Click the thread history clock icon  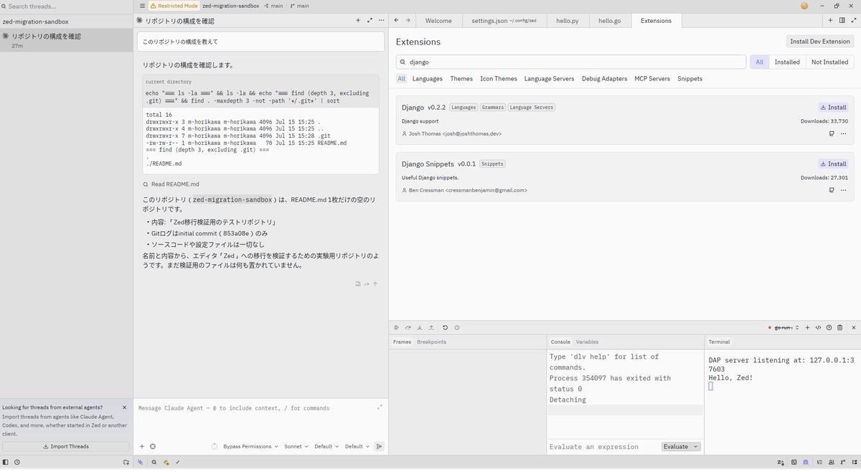coord(17,463)
